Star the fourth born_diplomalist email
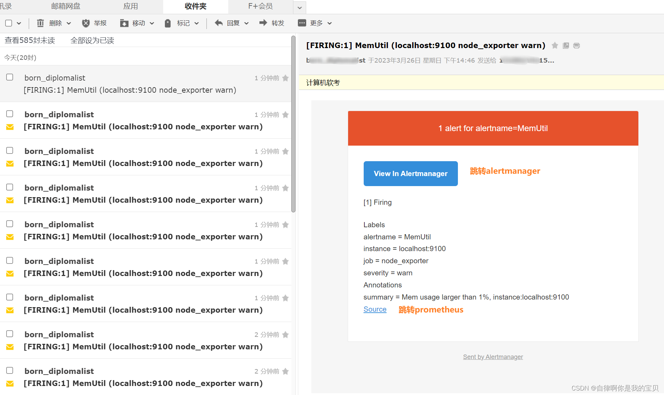The image size is (664, 395). [285, 188]
